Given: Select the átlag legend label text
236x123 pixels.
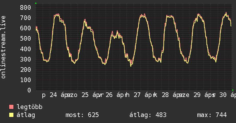Looking at the screenshot, I should pyautogui.click(x=25, y=115).
